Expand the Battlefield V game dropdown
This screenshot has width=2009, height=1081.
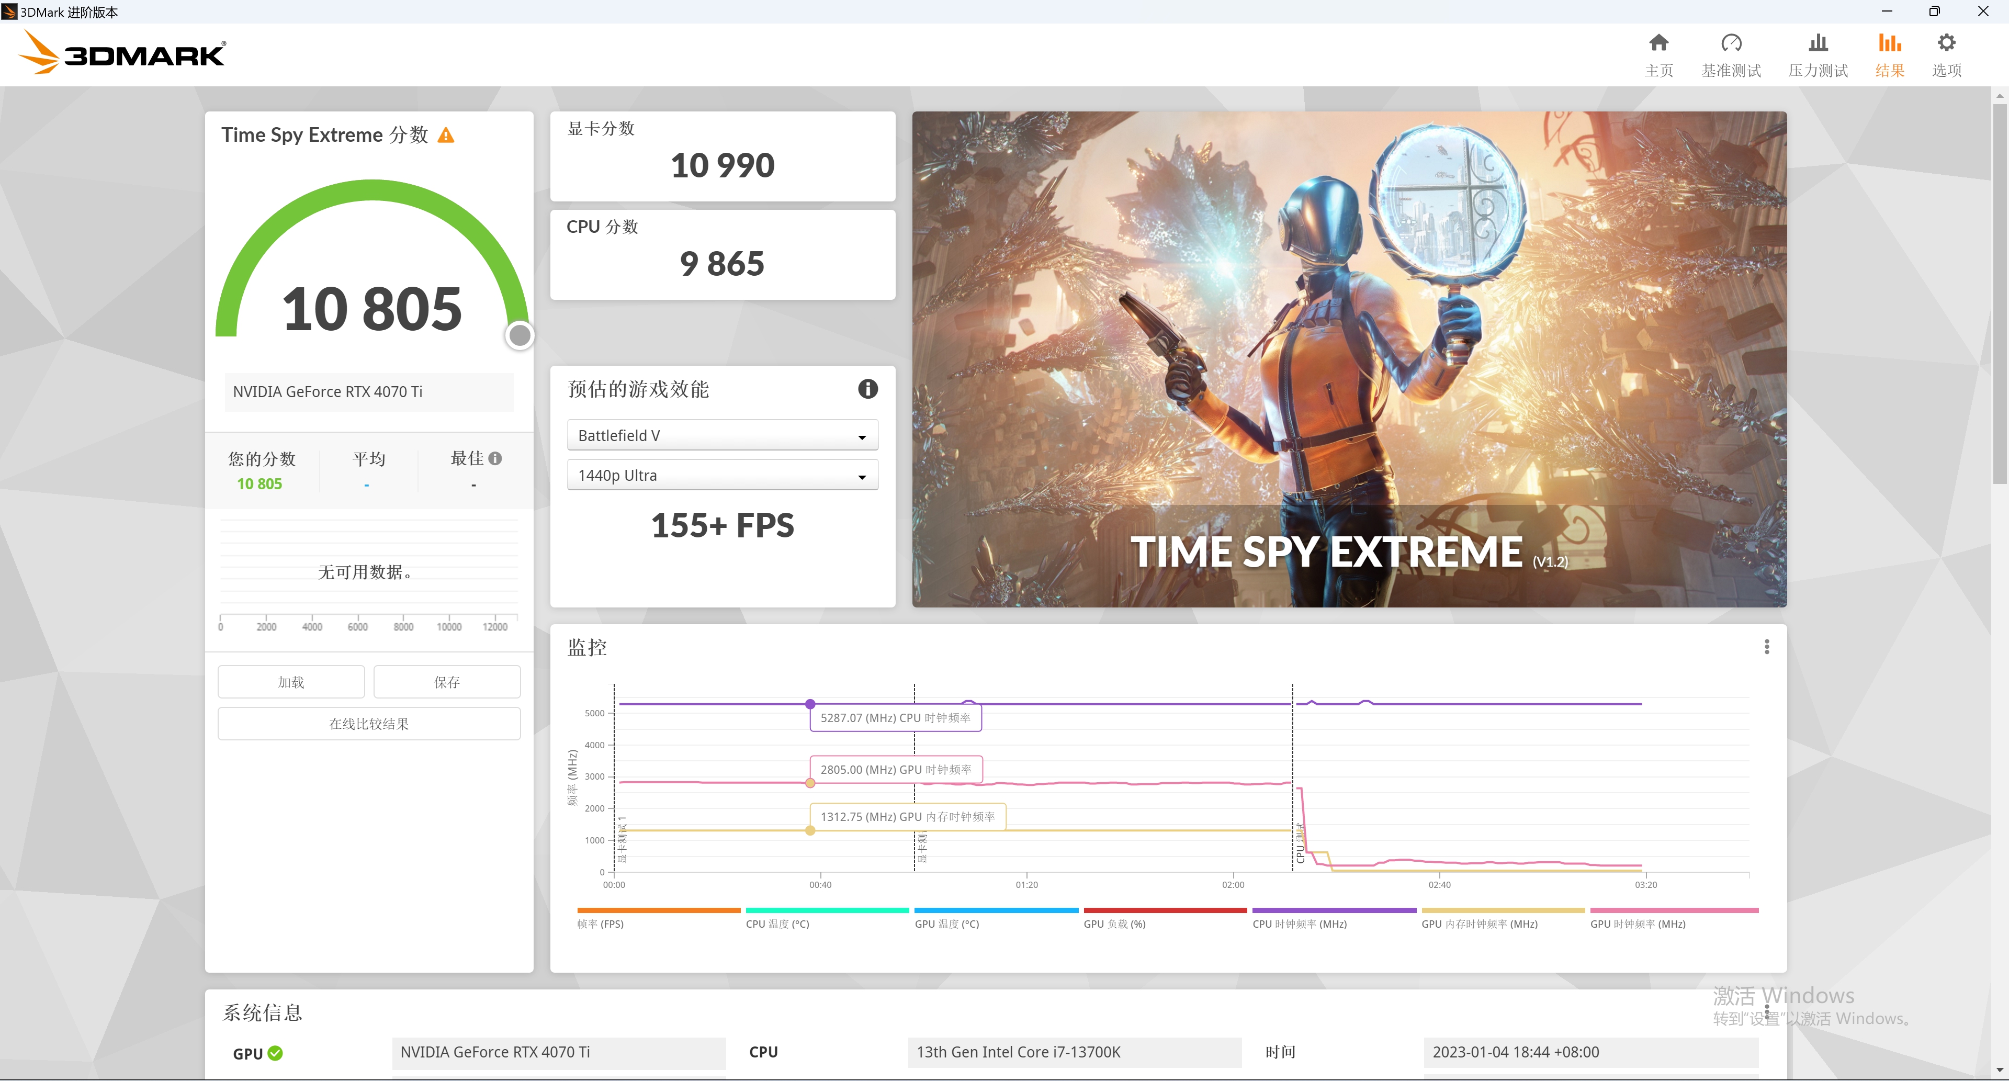pos(722,435)
